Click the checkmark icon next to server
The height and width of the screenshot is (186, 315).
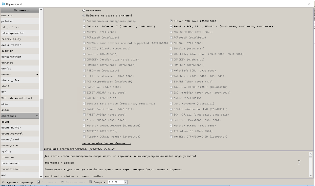37,75
